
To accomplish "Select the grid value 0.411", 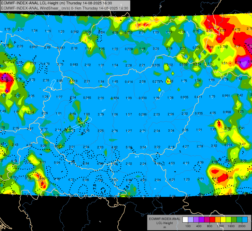I will tap(198, 97).
